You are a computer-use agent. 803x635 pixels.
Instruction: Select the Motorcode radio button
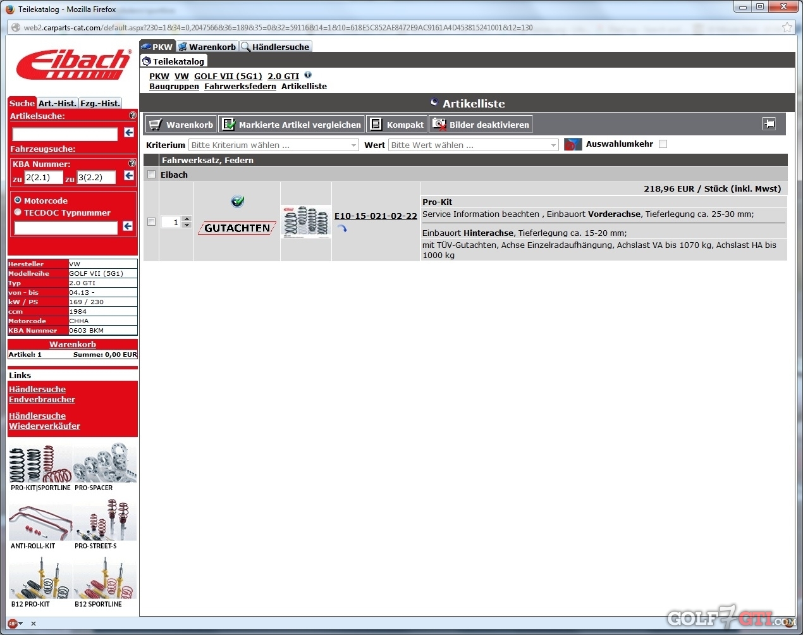tap(18, 200)
